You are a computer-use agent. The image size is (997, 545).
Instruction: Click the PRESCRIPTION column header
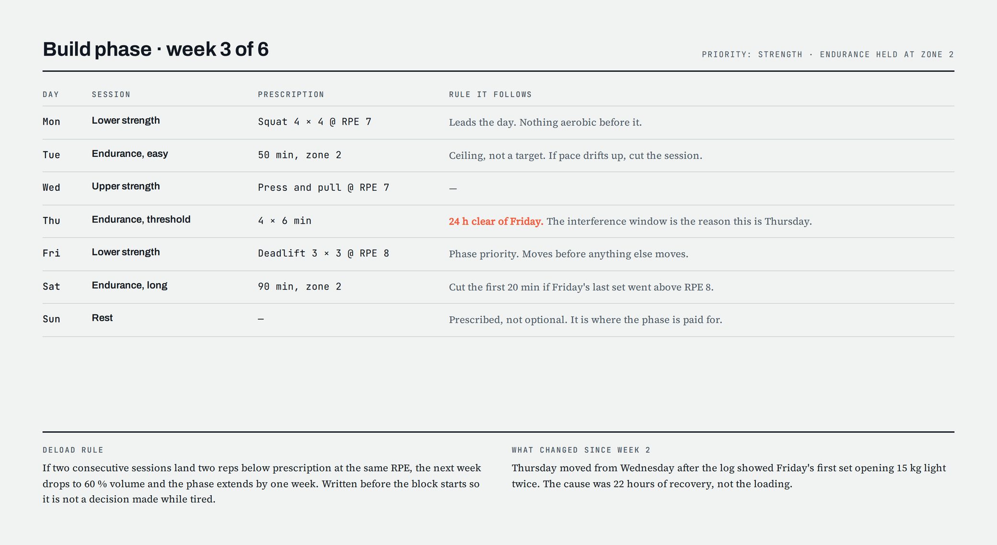click(291, 94)
